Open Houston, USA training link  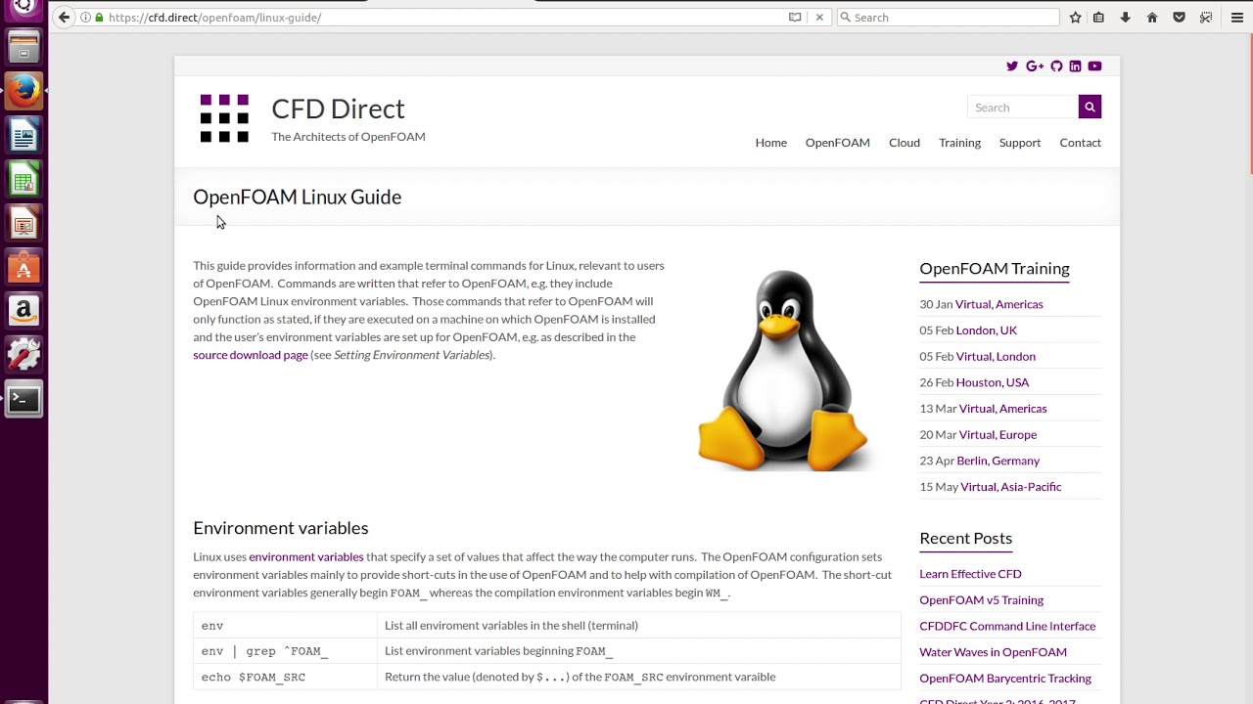click(x=992, y=382)
